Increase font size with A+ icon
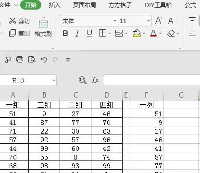The width and height of the screenshot is (200, 173). click(x=159, y=21)
